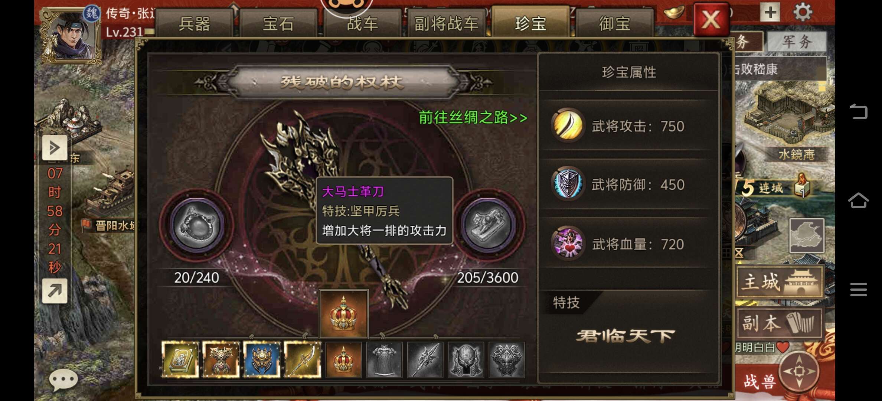Click the crown treasure thumbnail above the row
This screenshot has width=882, height=401.
pos(344,314)
